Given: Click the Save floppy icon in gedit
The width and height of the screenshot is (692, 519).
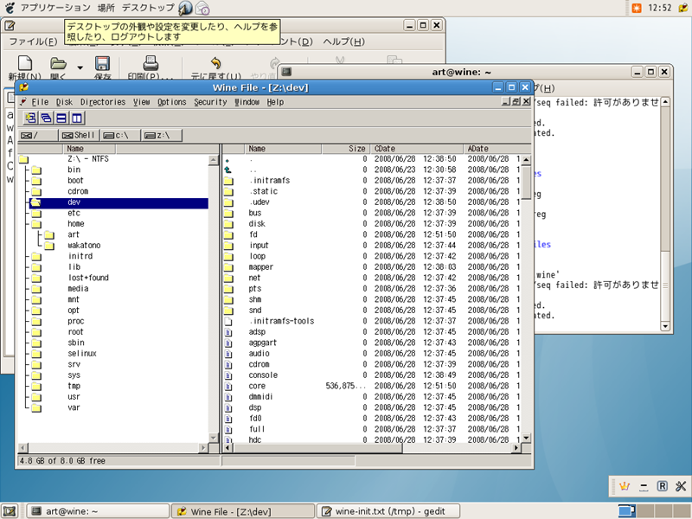Looking at the screenshot, I should pos(102,63).
